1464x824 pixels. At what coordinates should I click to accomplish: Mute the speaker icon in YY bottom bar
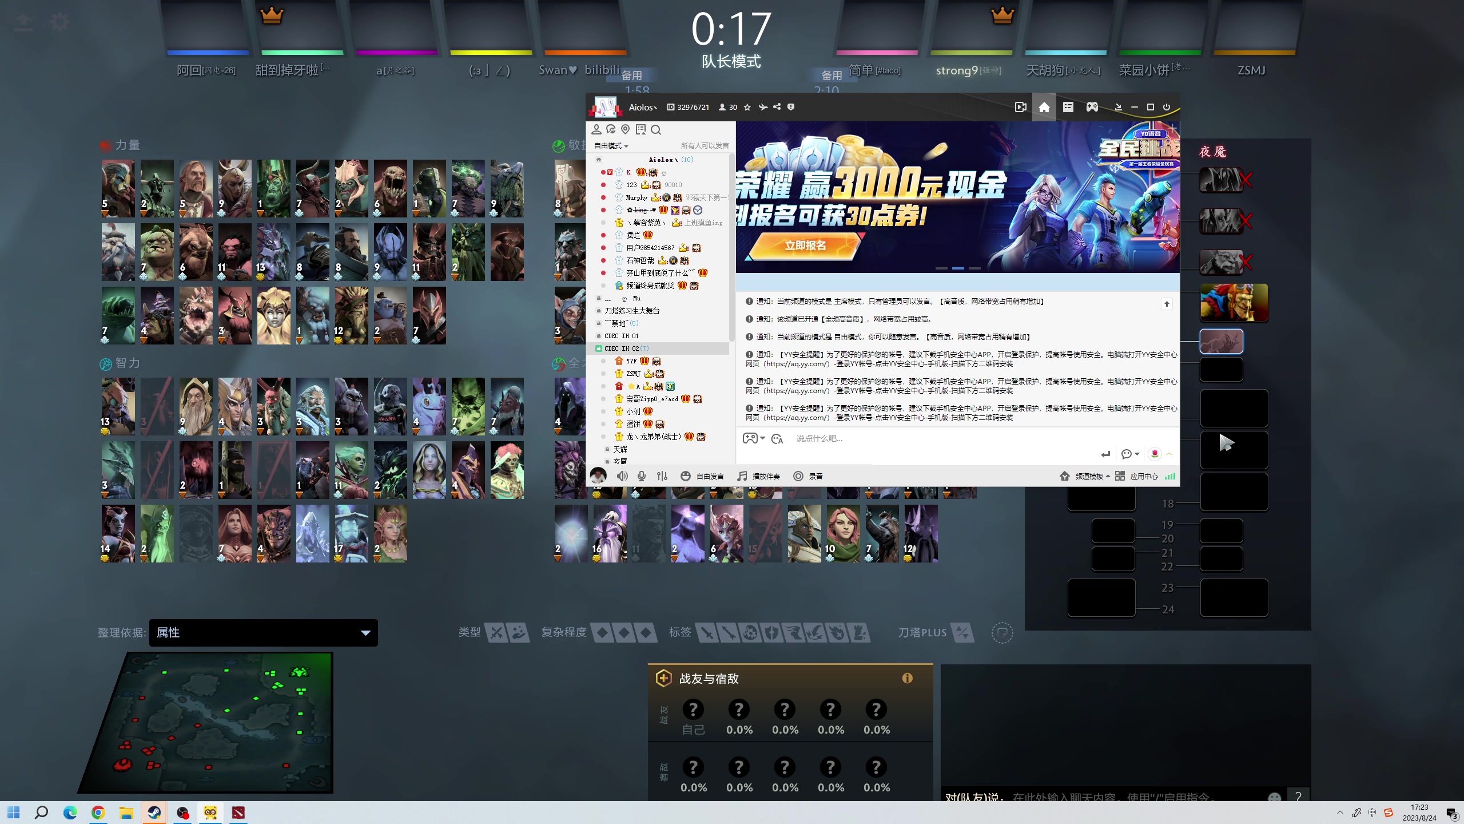(x=622, y=476)
